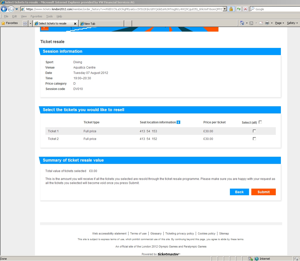Image resolution: width=300 pixels, height=261 pixels.
Task: Open the Home page icon
Action: coord(242,23)
